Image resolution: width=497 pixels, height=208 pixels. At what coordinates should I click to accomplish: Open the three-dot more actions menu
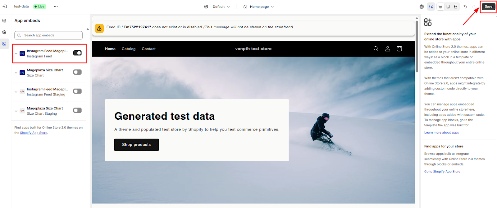(56, 7)
